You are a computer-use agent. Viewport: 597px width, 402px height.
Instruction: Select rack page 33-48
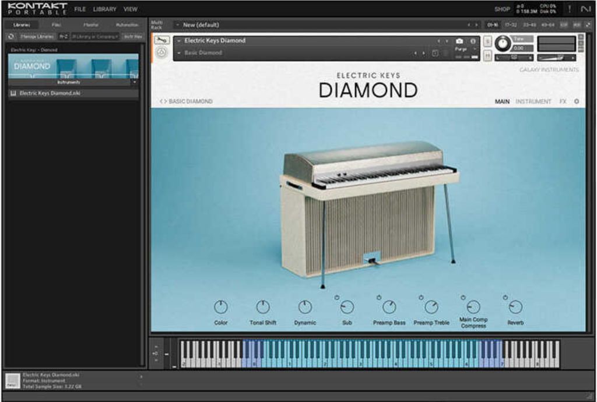(529, 24)
